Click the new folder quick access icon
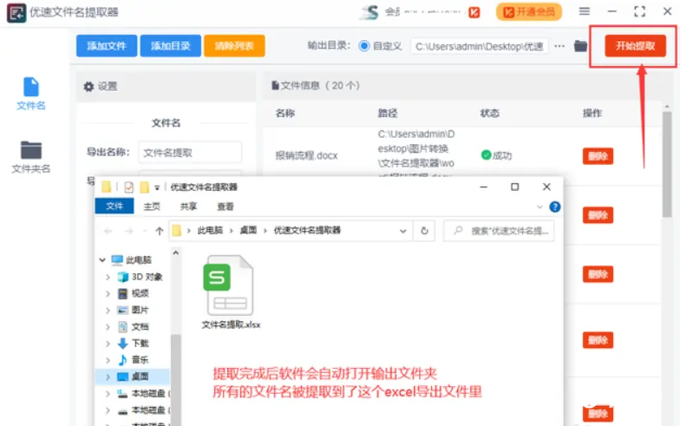 pos(144,187)
